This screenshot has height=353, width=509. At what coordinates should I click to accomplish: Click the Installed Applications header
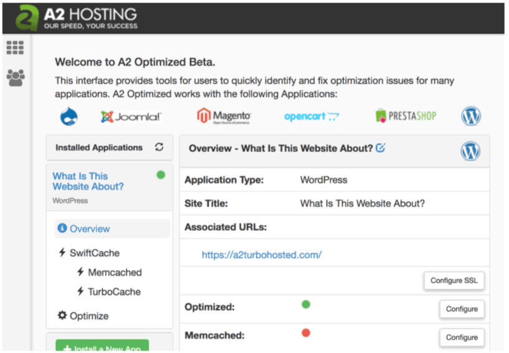coord(98,148)
